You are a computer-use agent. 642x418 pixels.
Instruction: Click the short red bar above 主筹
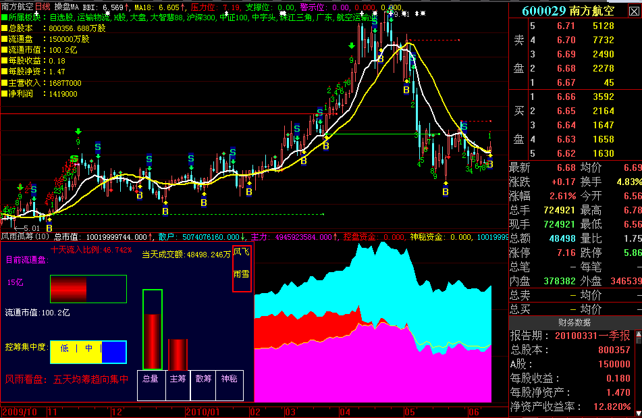(177, 354)
